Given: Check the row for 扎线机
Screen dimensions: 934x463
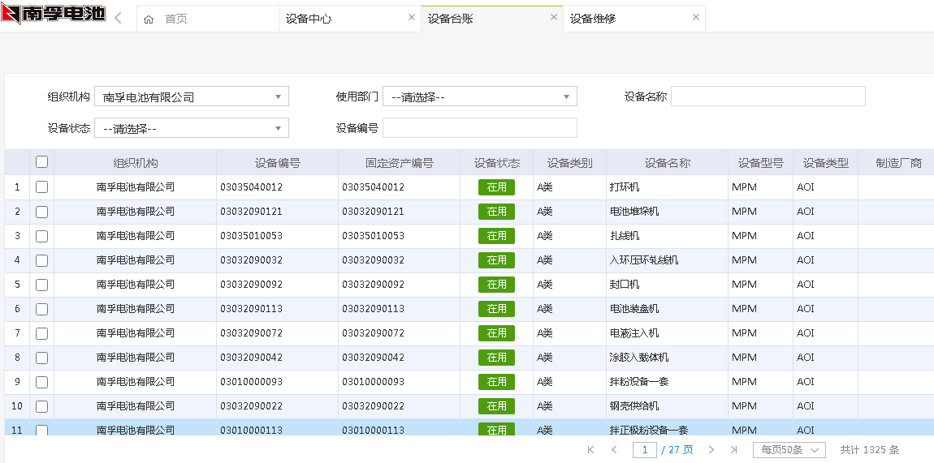Looking at the screenshot, I should (x=41, y=235).
